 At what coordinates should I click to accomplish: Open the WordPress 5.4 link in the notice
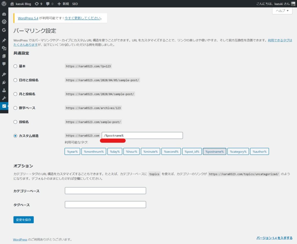tap(28, 18)
